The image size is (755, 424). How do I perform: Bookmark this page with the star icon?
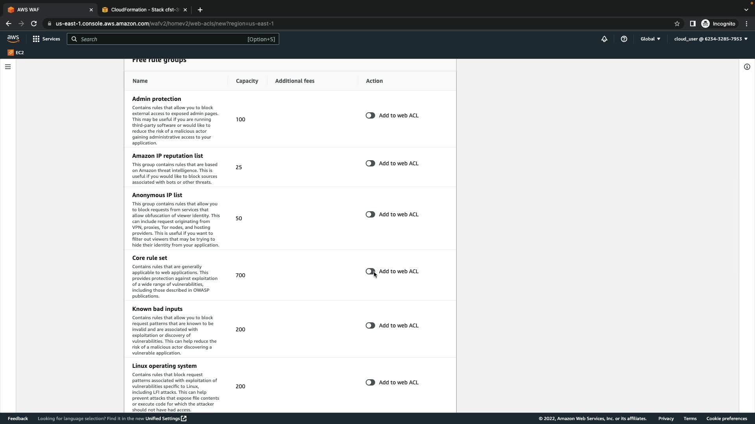(677, 24)
